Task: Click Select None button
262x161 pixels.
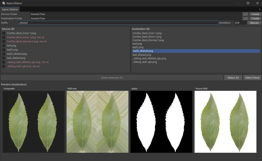Action: [252, 78]
